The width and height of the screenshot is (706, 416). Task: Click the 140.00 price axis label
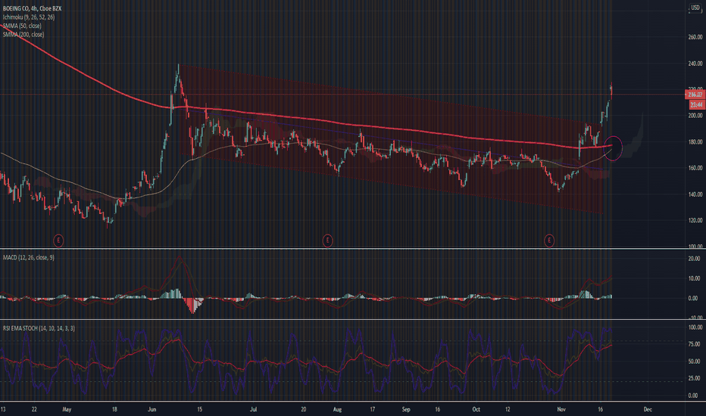(x=695, y=194)
